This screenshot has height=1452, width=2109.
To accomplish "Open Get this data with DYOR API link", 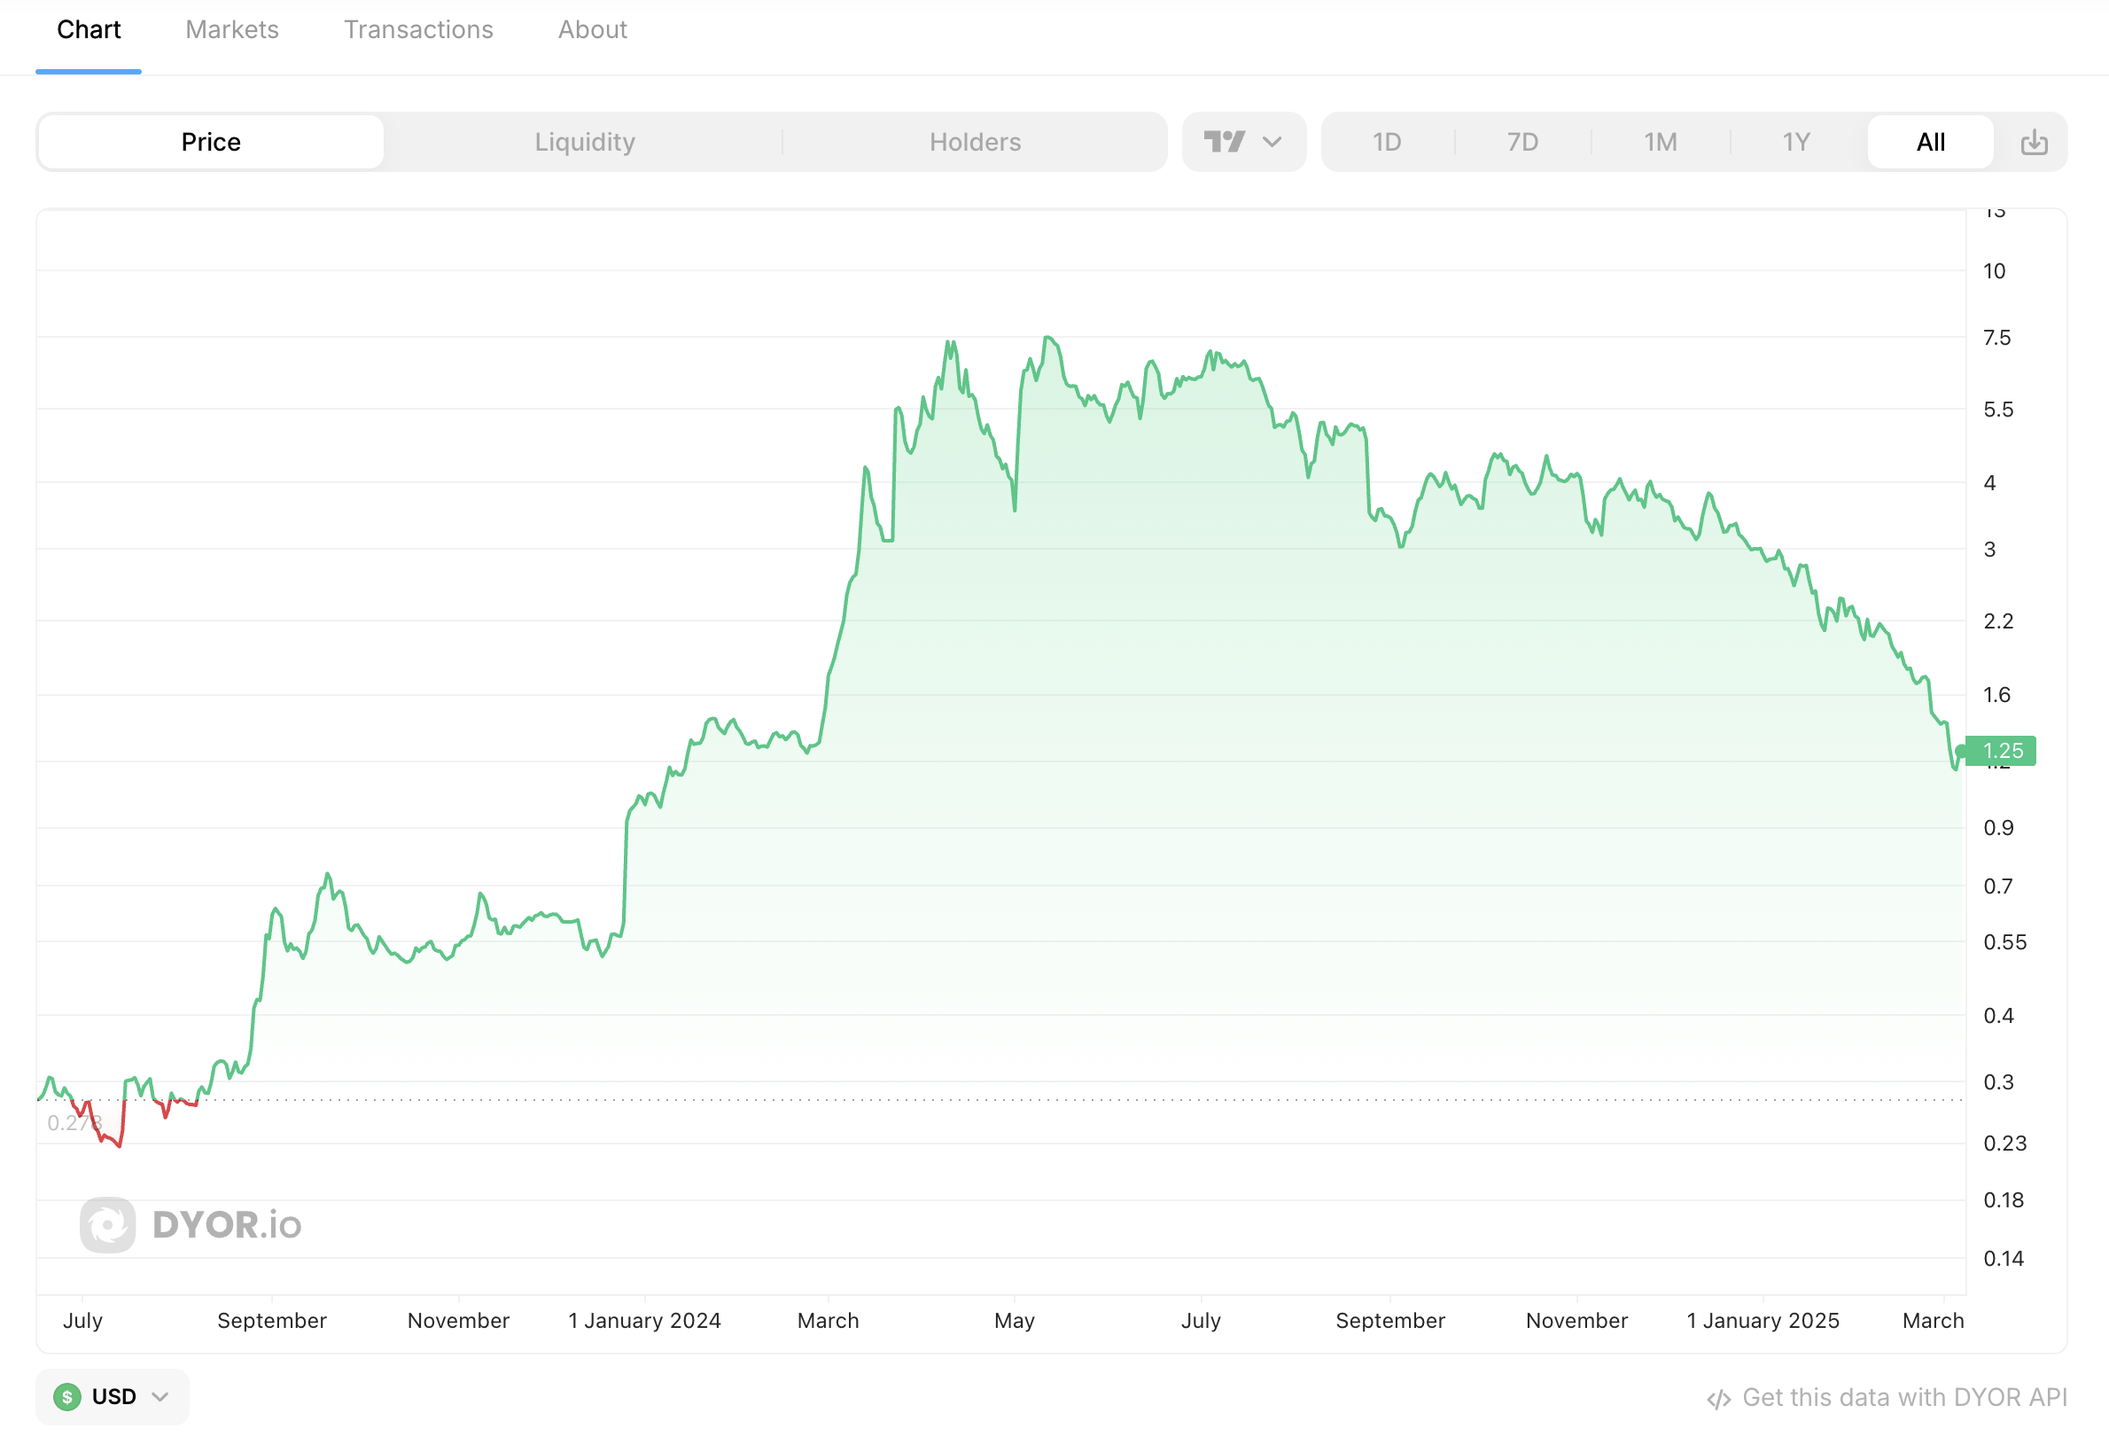I will (x=1887, y=1397).
